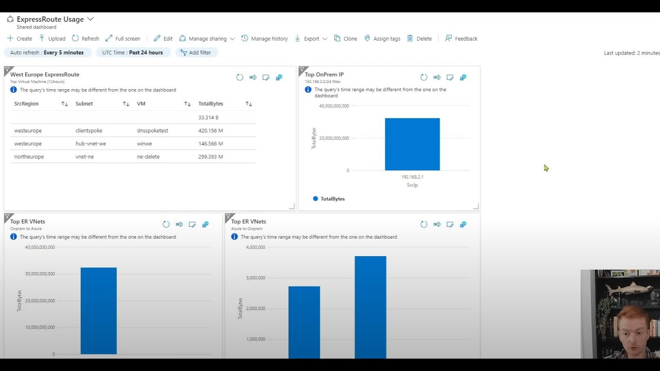660x371 pixels.
Task: Click the arrow-box icon on West Europe ExpressRoute tile
Action: pos(253,77)
